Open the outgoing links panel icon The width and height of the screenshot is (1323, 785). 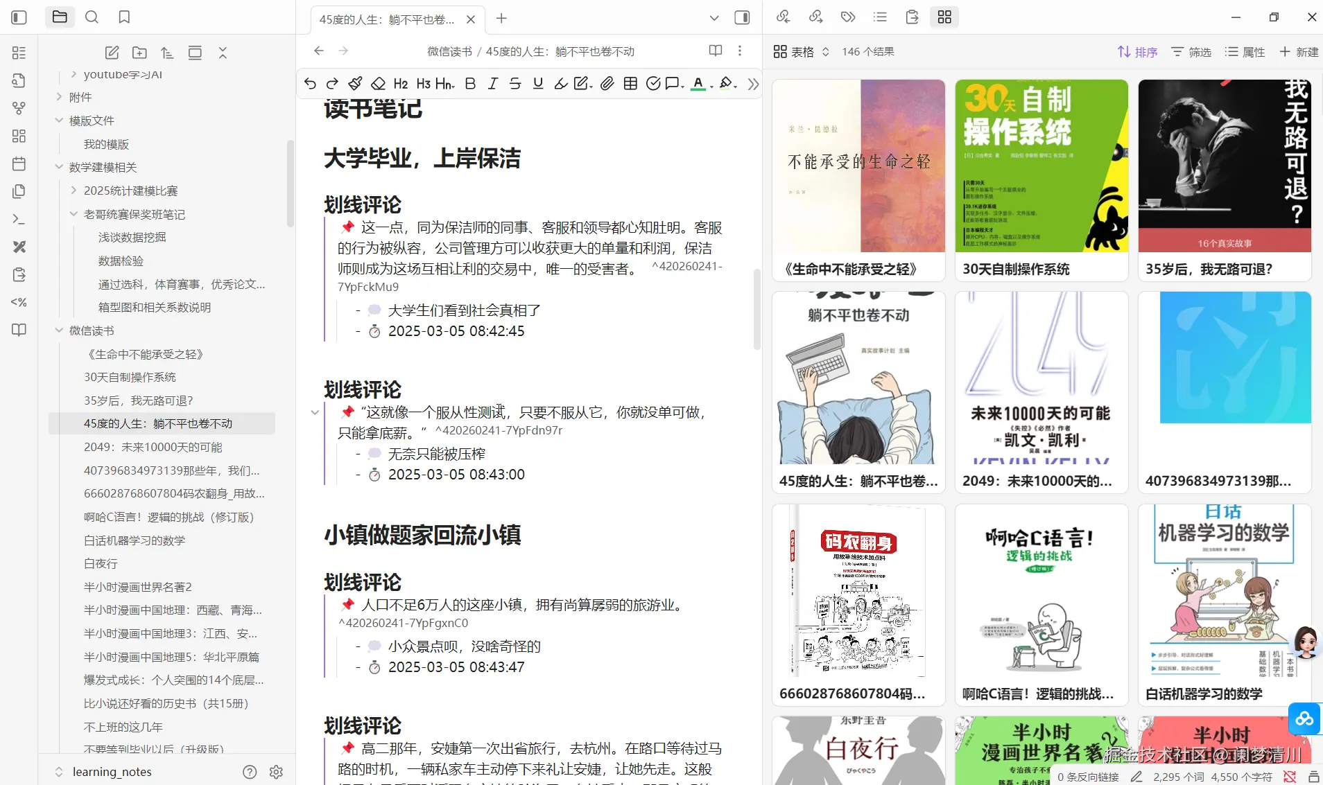pyautogui.click(x=815, y=17)
